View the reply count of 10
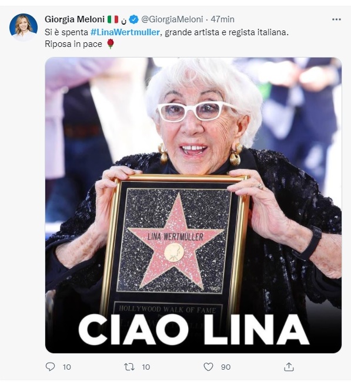The width and height of the screenshot is (351, 382). click(66, 367)
